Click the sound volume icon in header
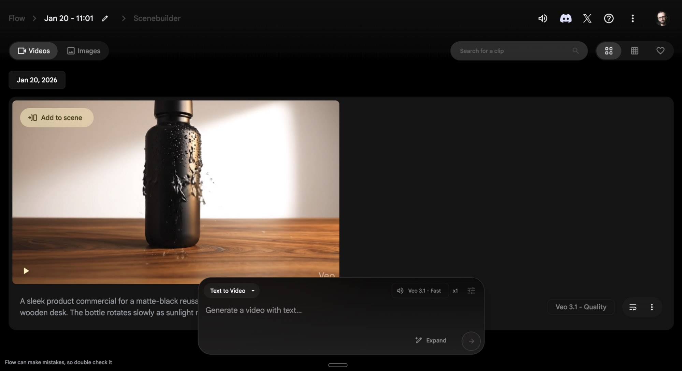Image resolution: width=682 pixels, height=371 pixels. point(542,18)
